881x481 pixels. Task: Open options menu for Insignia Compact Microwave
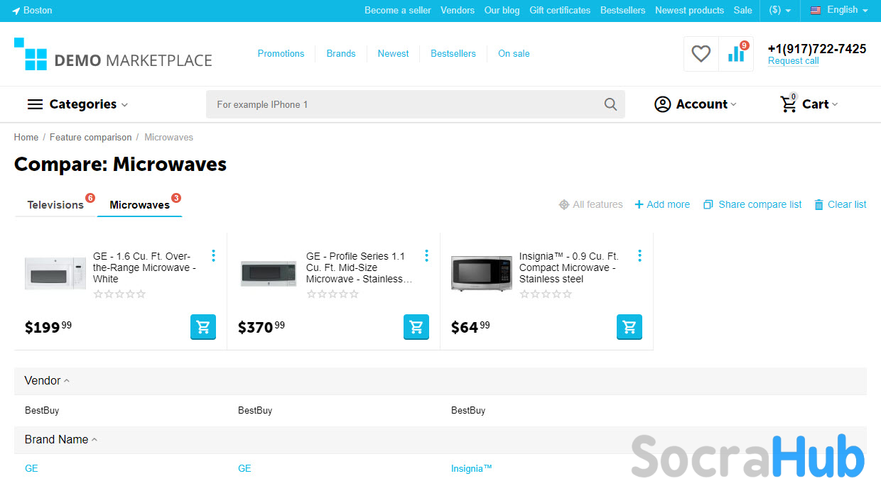(x=639, y=255)
